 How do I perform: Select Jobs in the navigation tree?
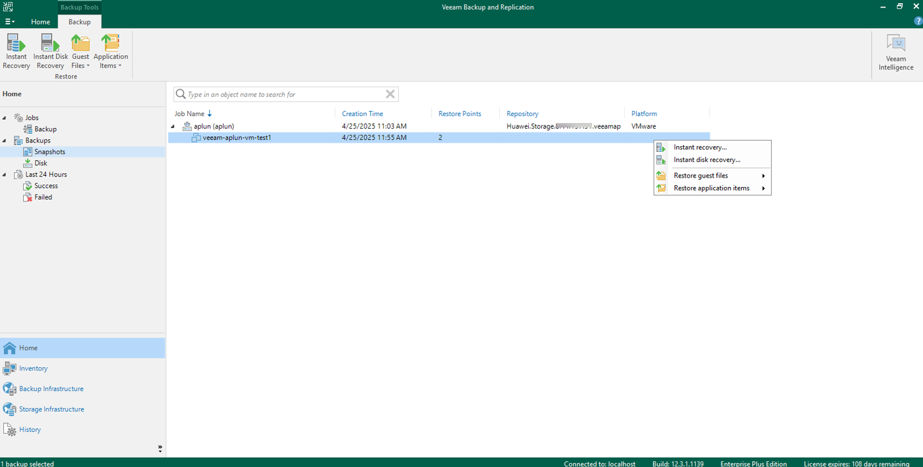pyautogui.click(x=32, y=118)
